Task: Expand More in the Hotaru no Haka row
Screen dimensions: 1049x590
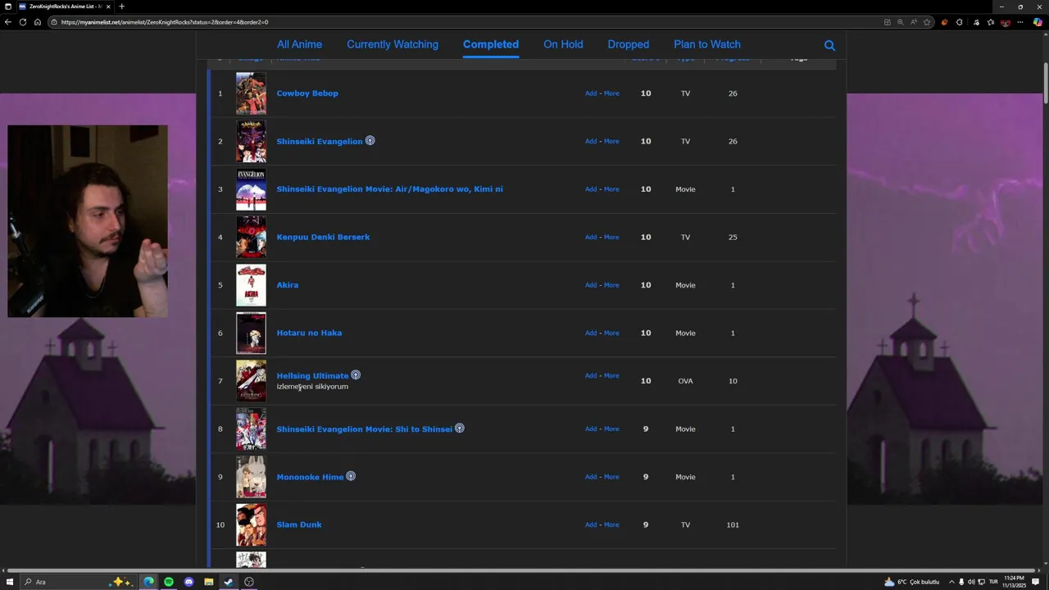Action: (x=611, y=333)
